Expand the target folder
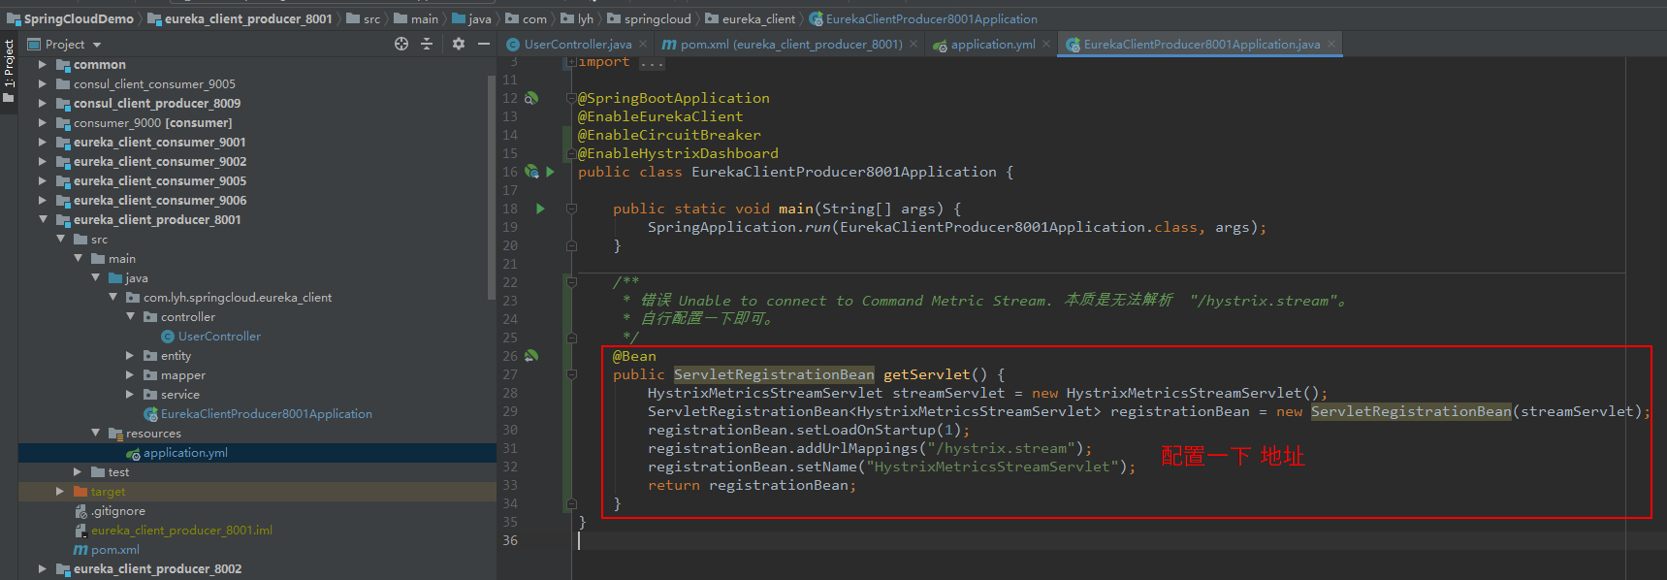The image size is (1667, 580). point(59,492)
